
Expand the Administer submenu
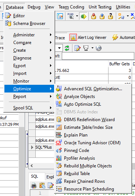[x=29, y=35]
